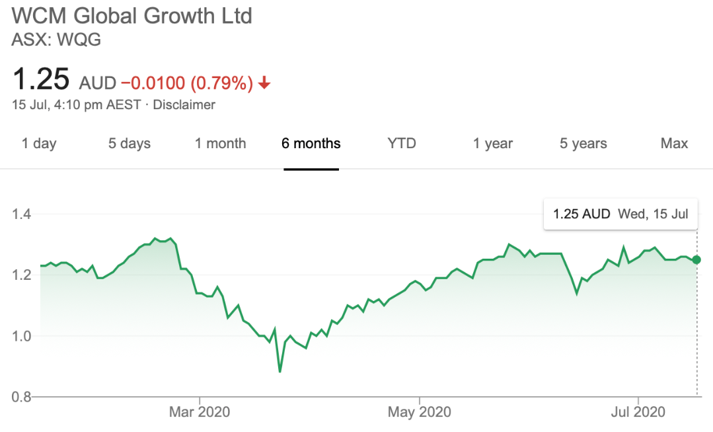Click the May 2020 axis label

(420, 412)
